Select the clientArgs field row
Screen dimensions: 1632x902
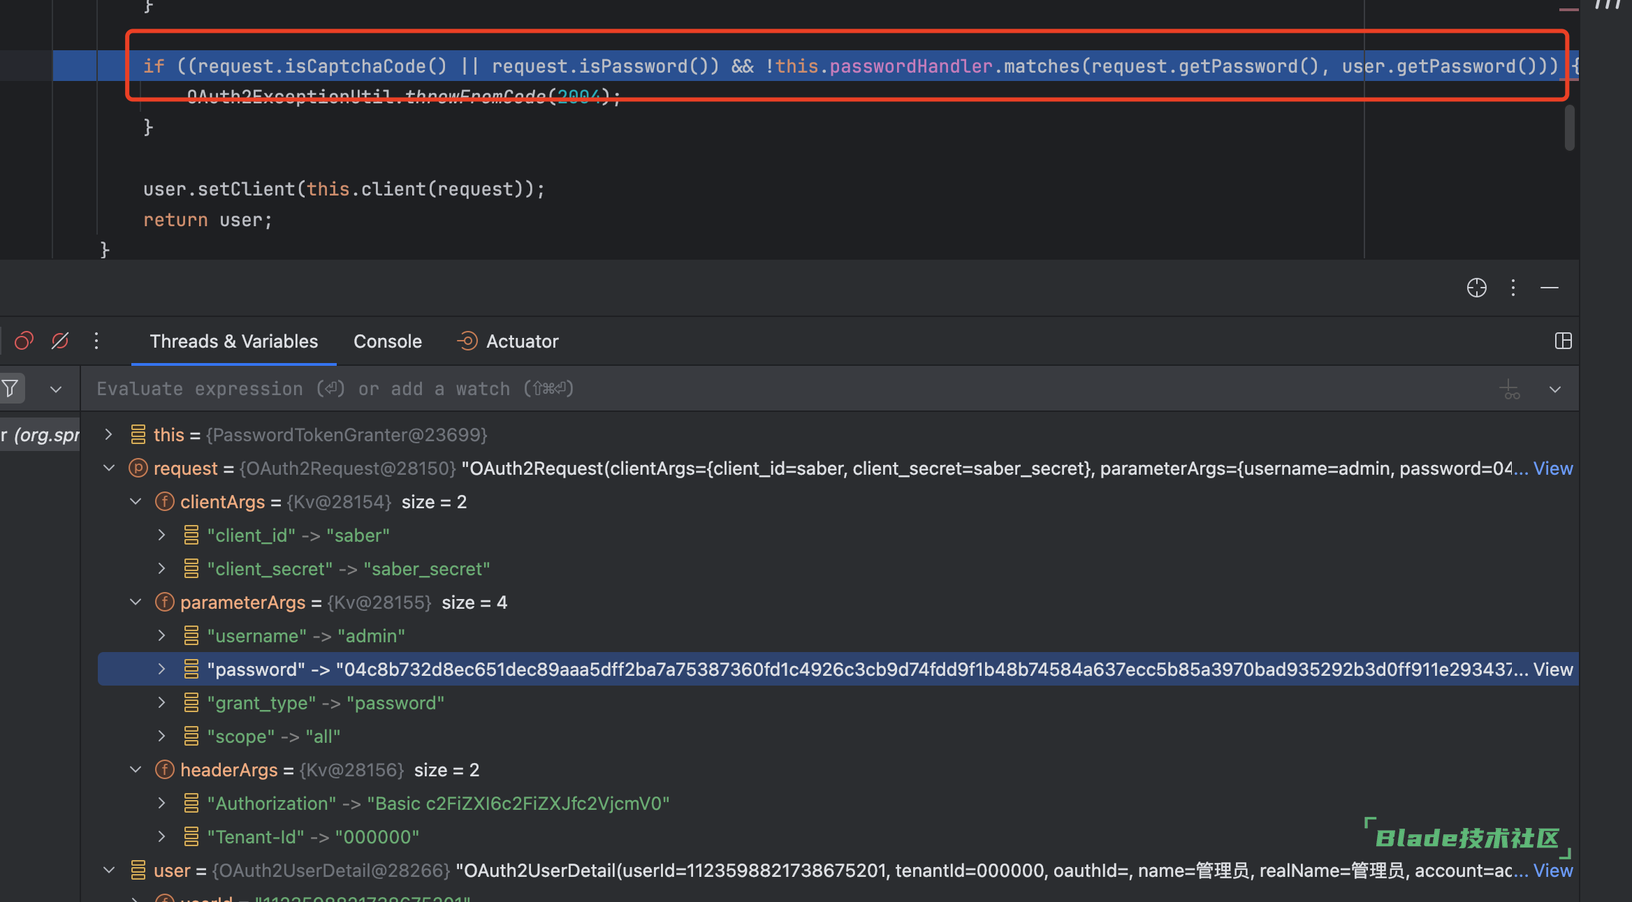point(838,501)
